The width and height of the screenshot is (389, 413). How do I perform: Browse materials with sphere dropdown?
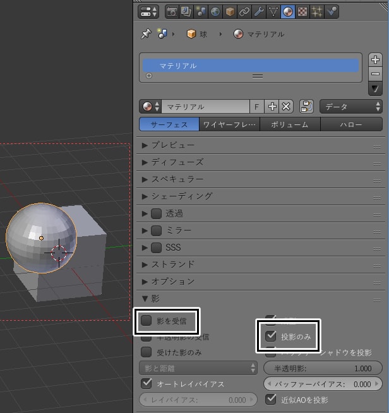pos(150,107)
